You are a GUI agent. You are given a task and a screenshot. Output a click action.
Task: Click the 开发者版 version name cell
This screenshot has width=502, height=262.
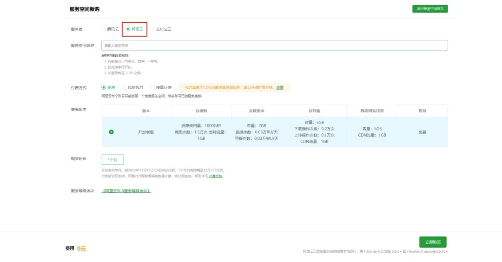(146, 132)
